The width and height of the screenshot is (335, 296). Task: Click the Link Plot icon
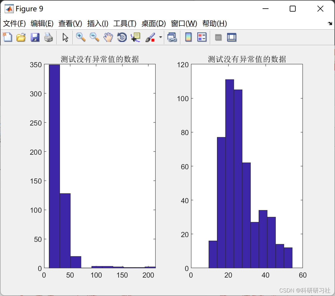click(x=172, y=37)
